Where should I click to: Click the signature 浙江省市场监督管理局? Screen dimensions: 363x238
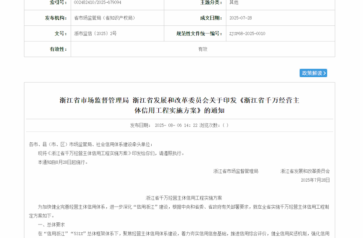tap(236, 171)
